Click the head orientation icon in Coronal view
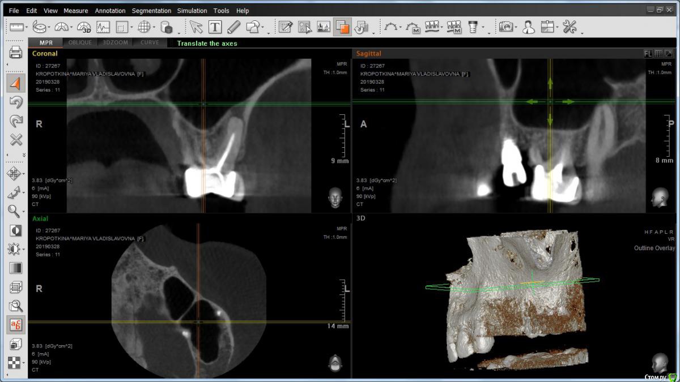Viewport: 680px width, 382px height. 335,198
